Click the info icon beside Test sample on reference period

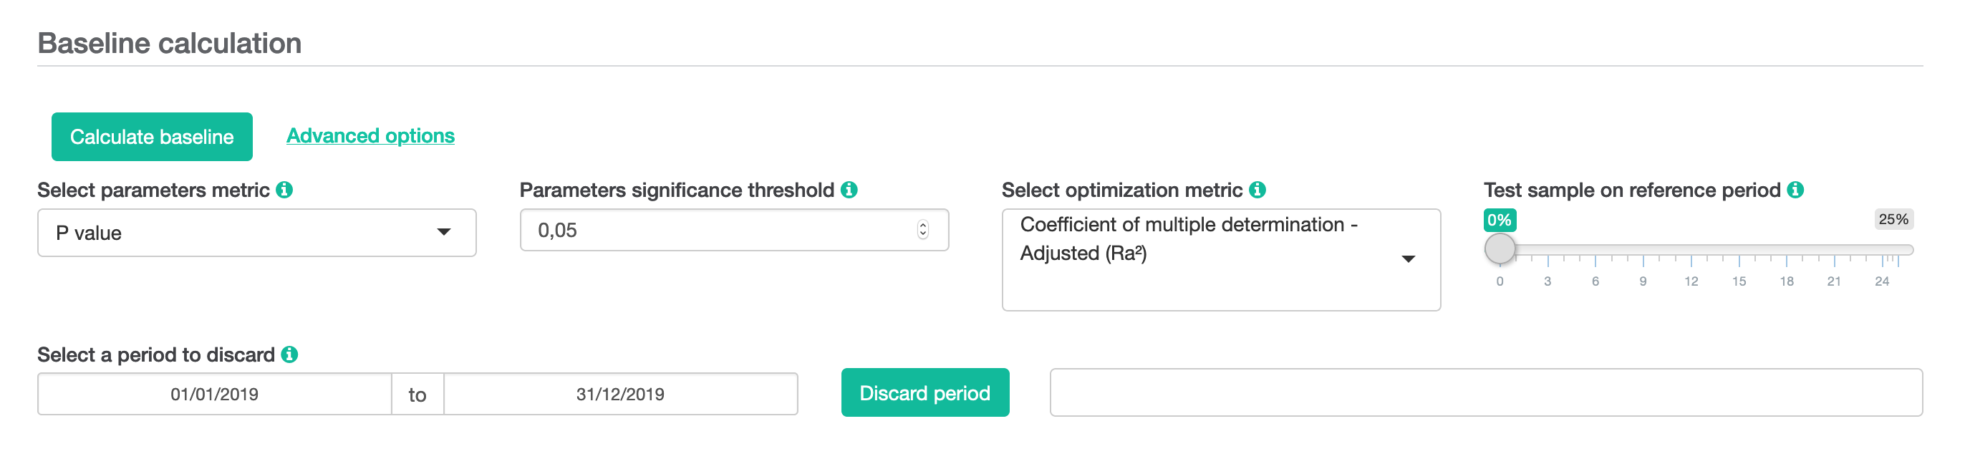tap(1796, 189)
